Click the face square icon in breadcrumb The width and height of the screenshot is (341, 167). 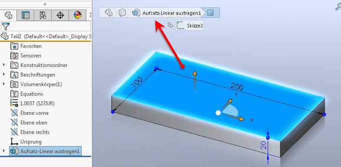210,13
